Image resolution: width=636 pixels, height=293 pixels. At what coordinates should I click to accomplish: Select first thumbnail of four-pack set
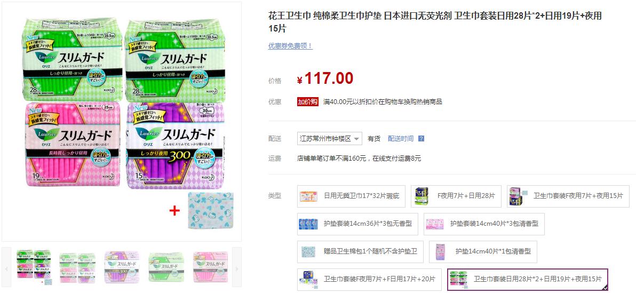(x=34, y=267)
